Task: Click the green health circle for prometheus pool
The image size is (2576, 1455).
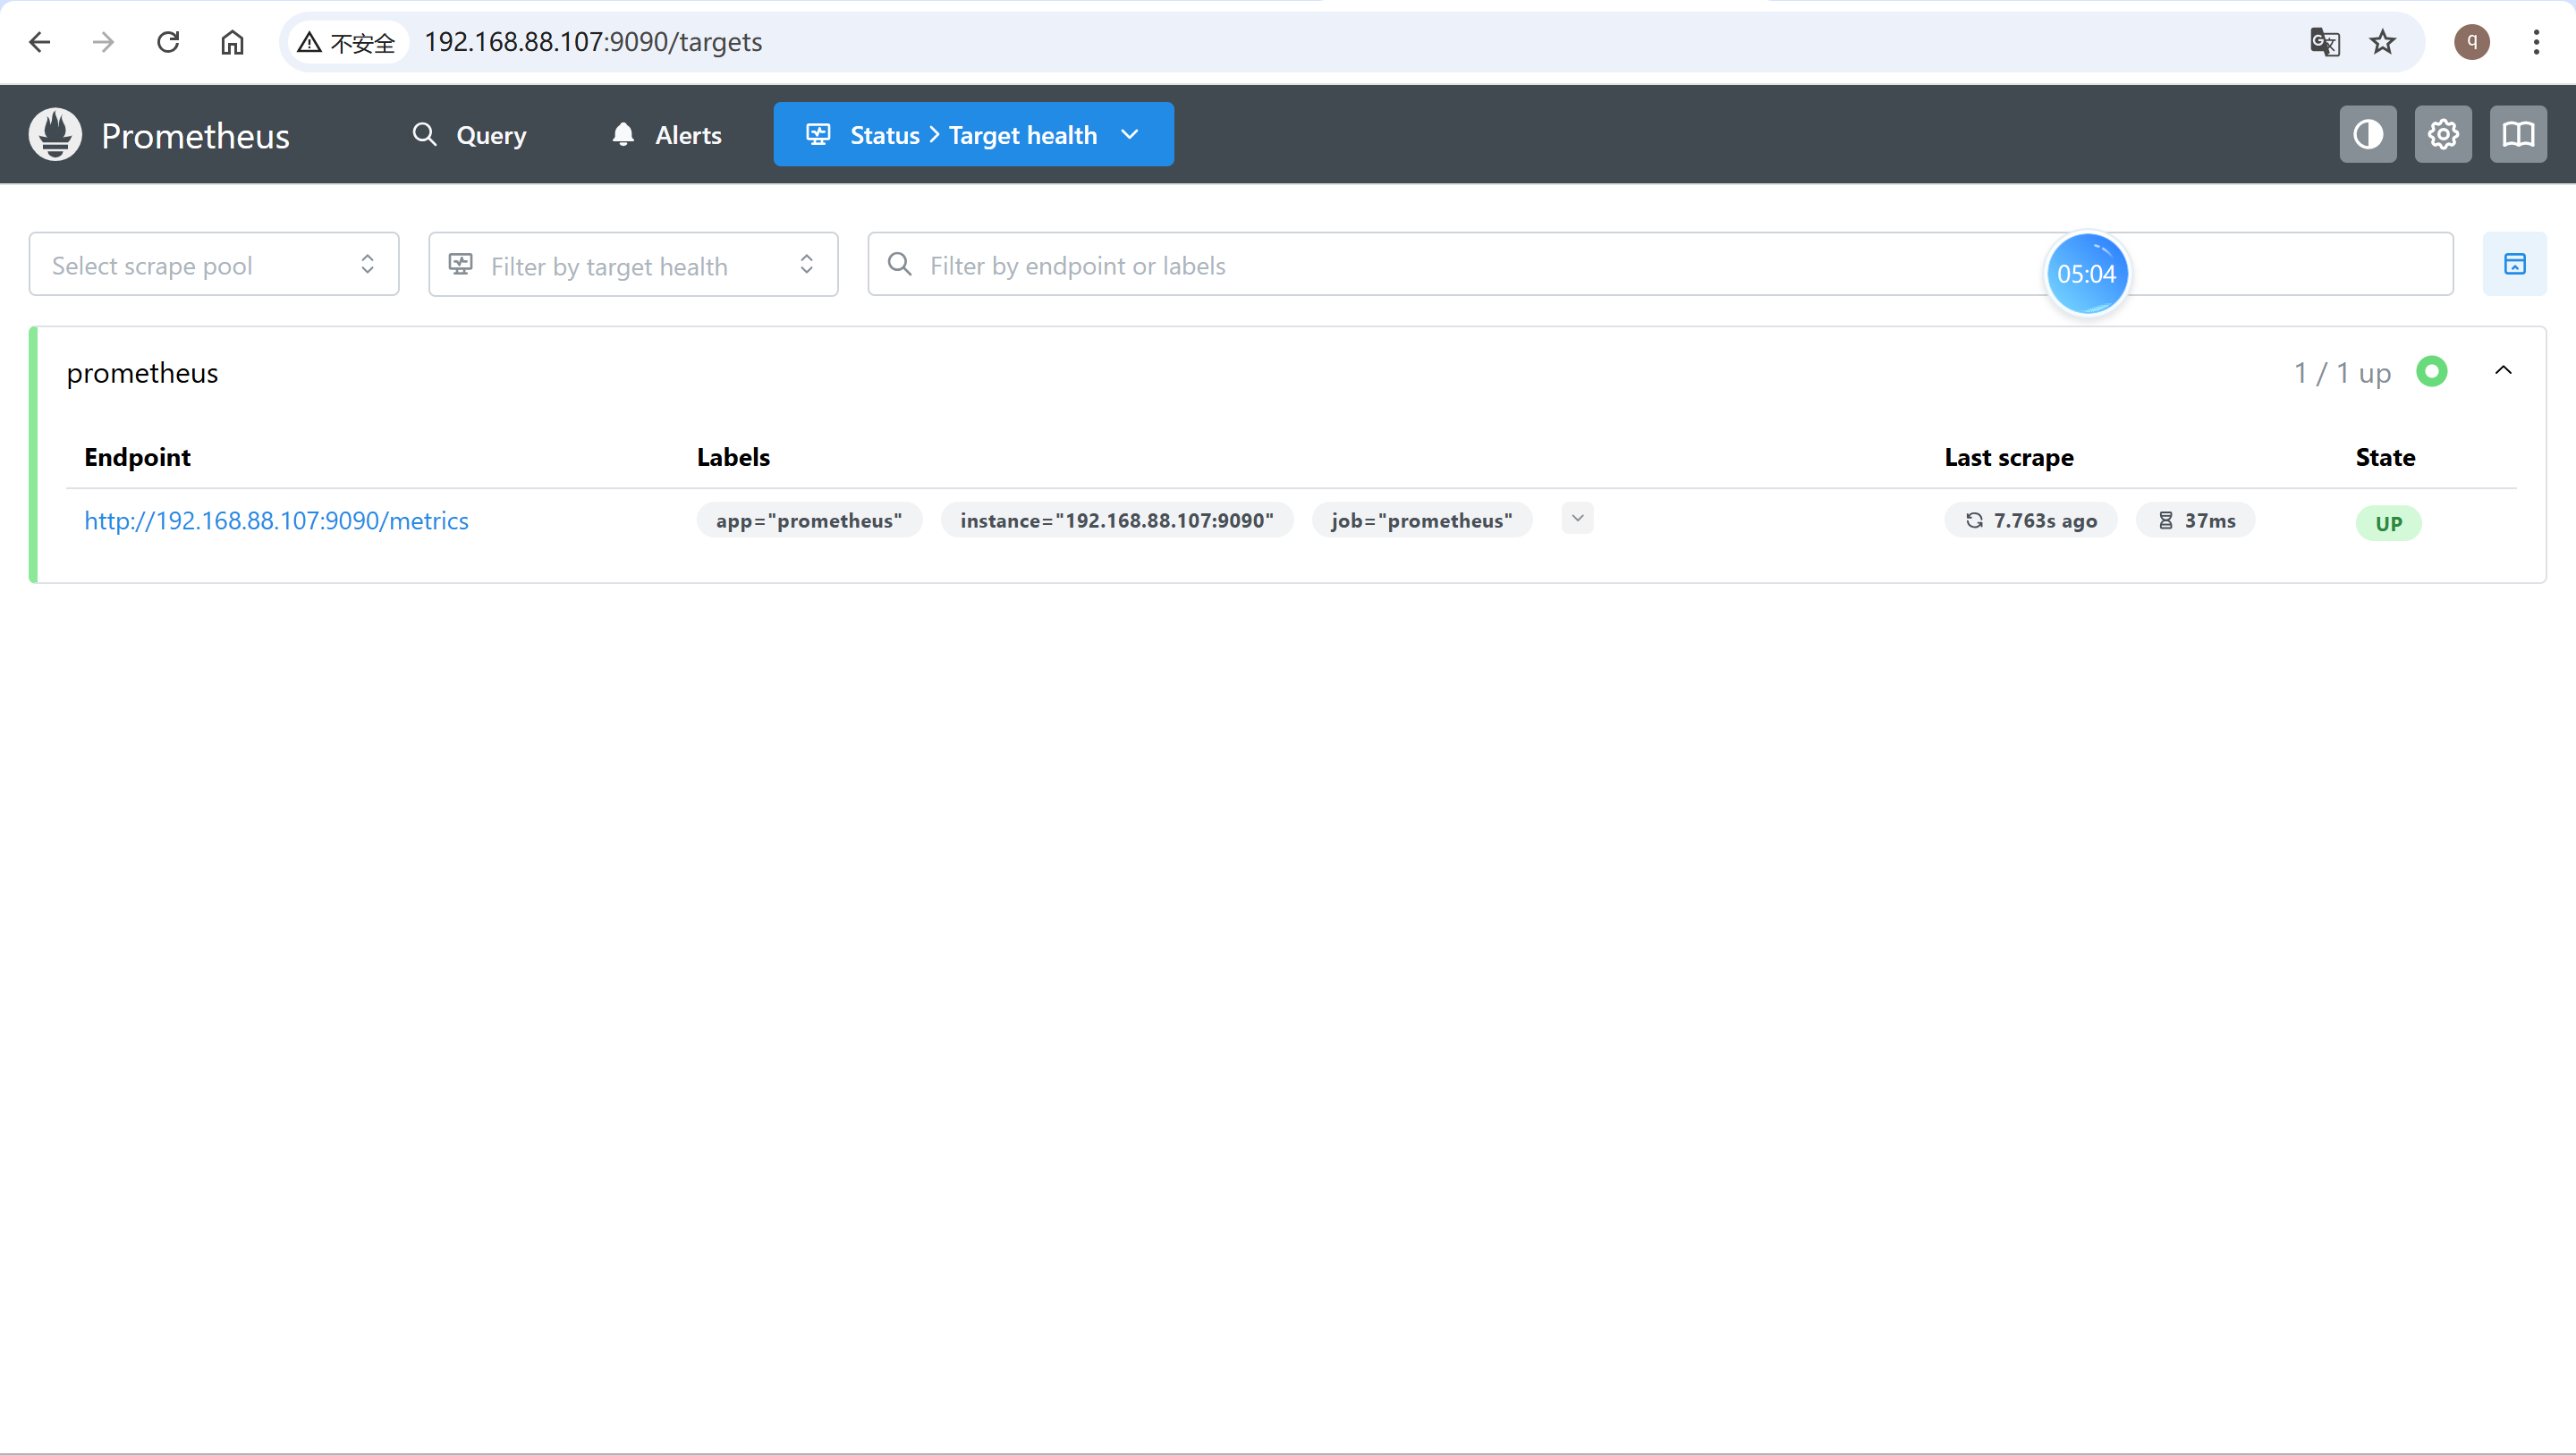Action: (x=2432, y=371)
